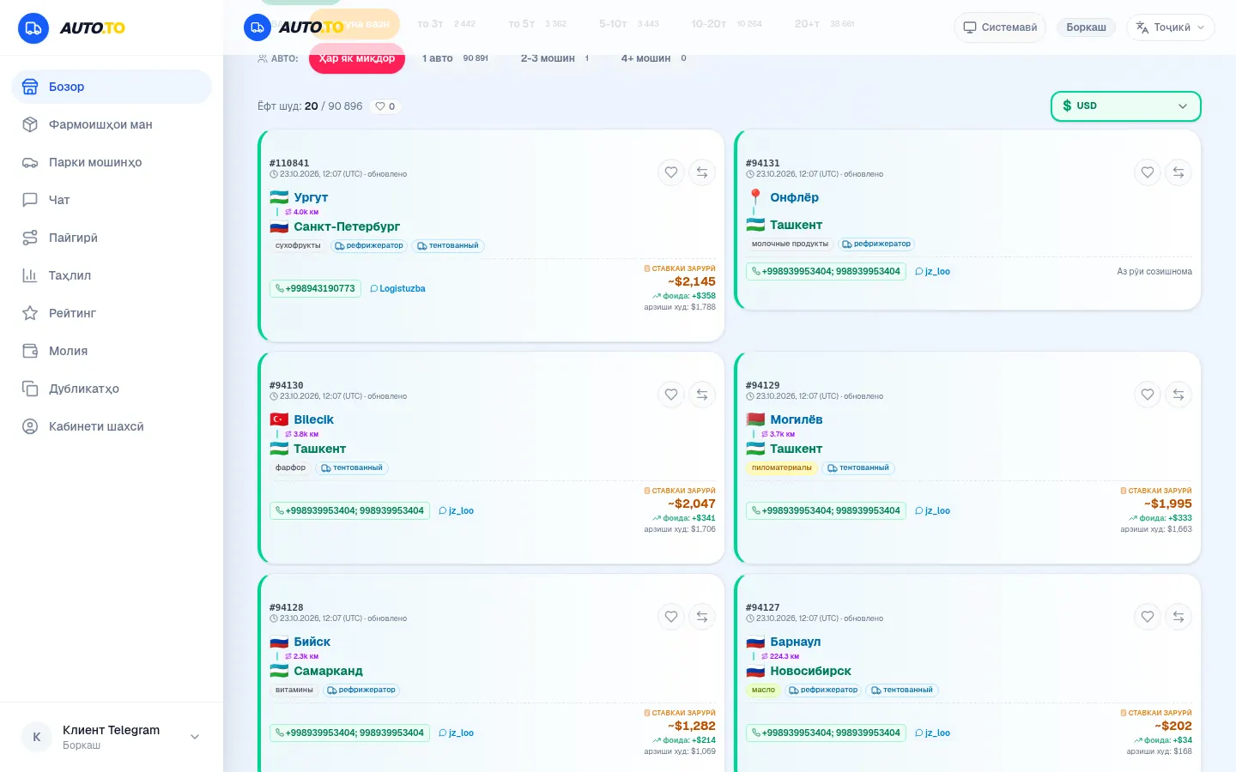The width and height of the screenshot is (1236, 772).
Task: Click the AUTO.TO logo in the sidebar
Action: coord(72,28)
